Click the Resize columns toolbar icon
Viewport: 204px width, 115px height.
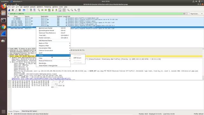click(79, 10)
